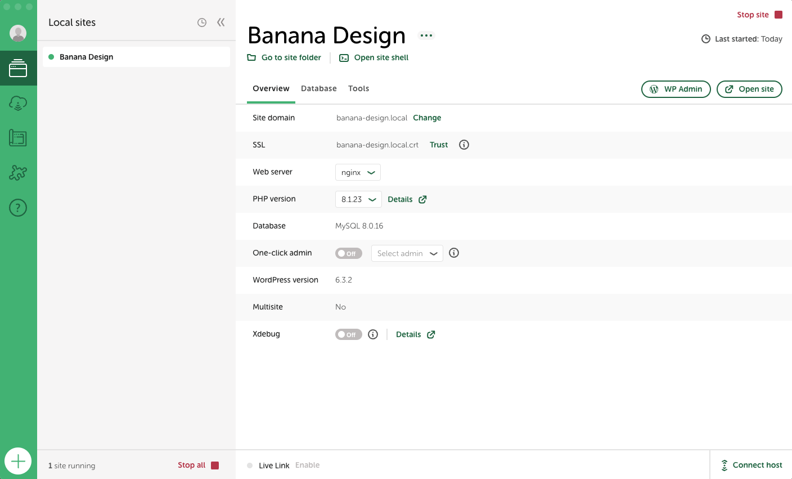Click the Stop site text
This screenshot has height=479, width=792.
coord(753,15)
